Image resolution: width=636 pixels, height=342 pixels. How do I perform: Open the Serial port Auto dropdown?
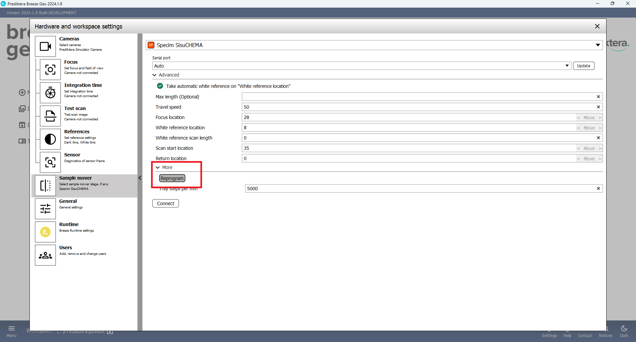(x=567, y=66)
